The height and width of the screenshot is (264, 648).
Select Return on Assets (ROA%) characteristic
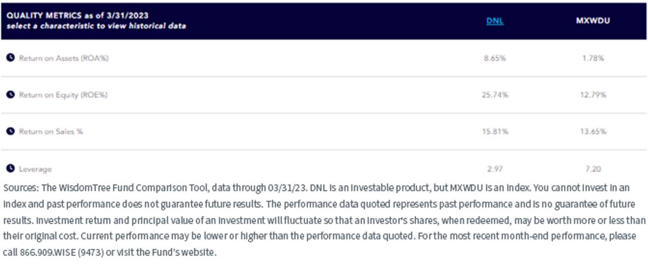pyautogui.click(x=64, y=58)
